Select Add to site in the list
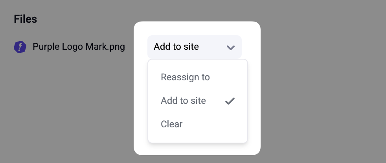This screenshot has width=386, height=163. [183, 101]
